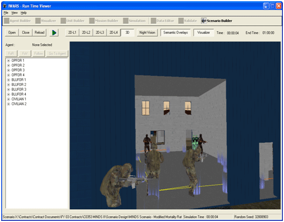The width and height of the screenshot is (284, 222).
Task: Select BLUFOR 1 in the agent list
Action: [x=19, y=80]
